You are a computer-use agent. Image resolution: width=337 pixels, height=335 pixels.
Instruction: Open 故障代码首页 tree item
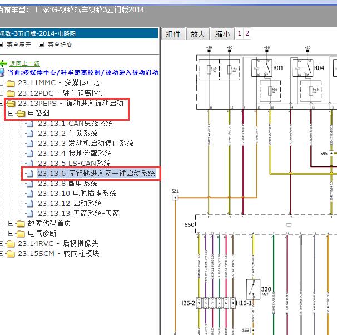49,223
